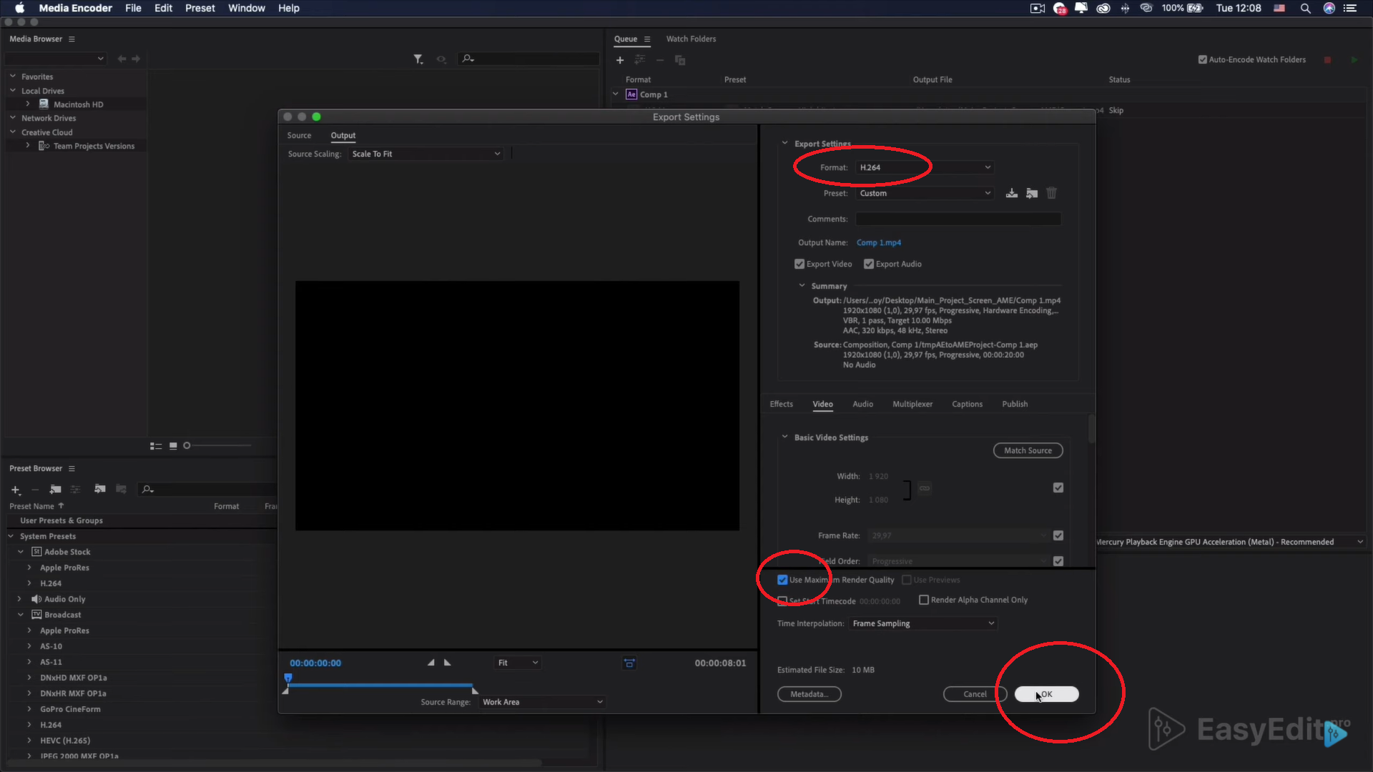
Task: Collapse the Summary section
Action: 802,286
